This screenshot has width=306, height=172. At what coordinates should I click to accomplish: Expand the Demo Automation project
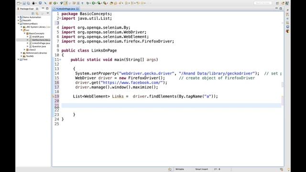18,17
